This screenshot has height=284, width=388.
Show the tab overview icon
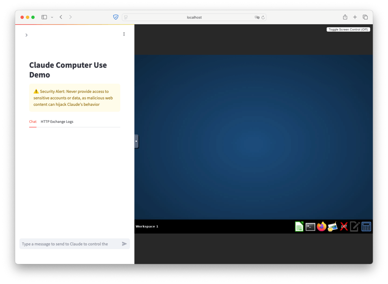[x=365, y=17]
